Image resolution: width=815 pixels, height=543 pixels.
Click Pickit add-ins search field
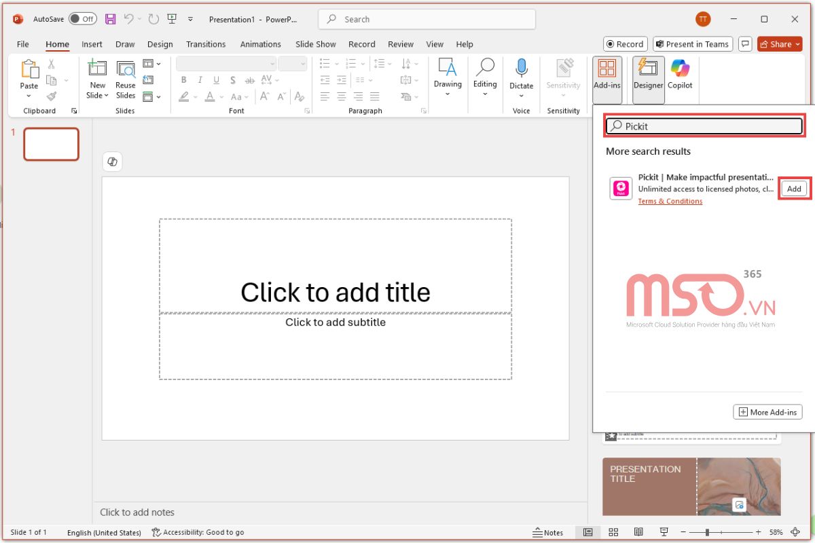pyautogui.click(x=704, y=126)
